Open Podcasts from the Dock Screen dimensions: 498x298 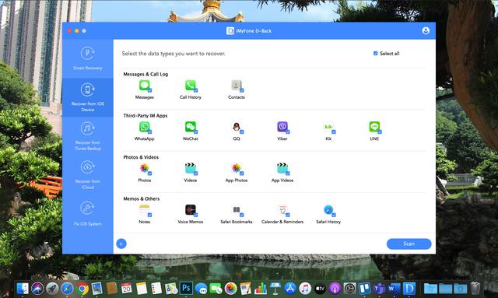point(335,289)
